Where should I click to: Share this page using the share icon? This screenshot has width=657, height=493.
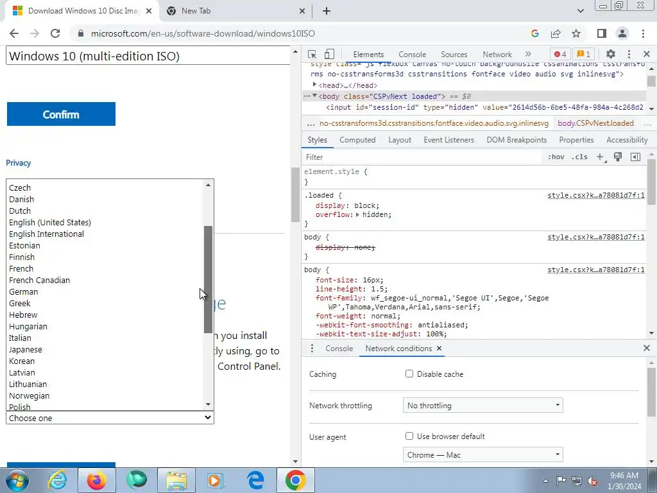pos(556,33)
